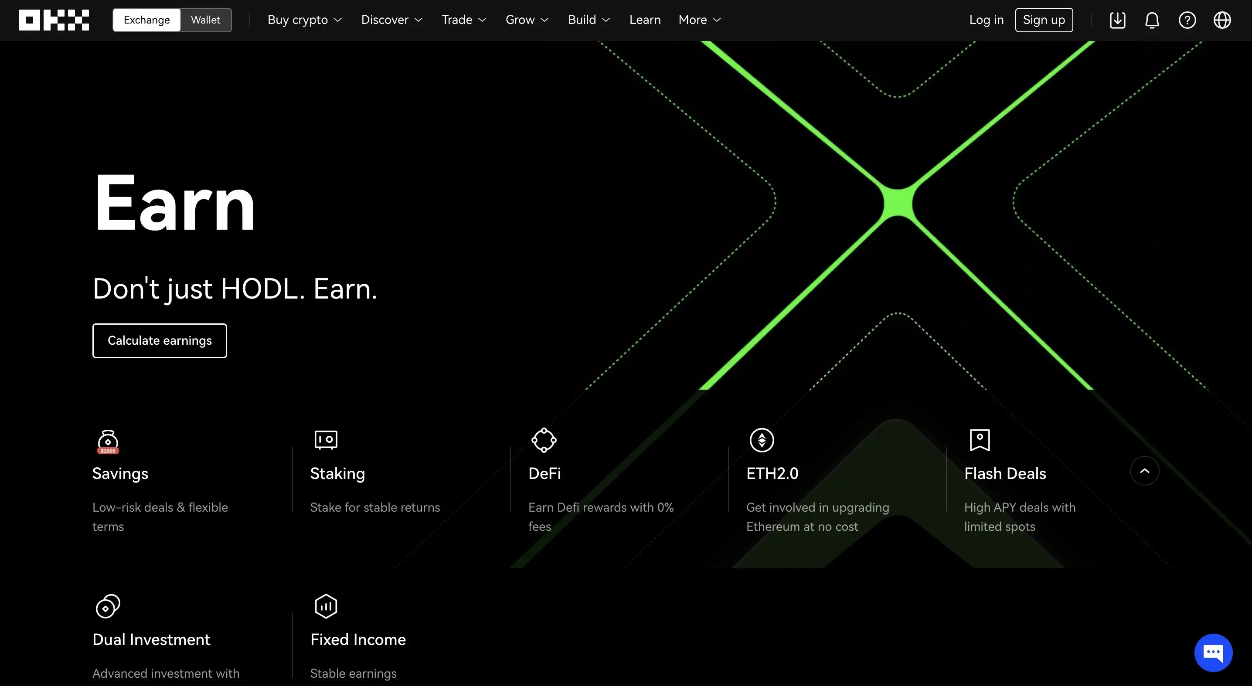1252x686 pixels.
Task: Open the More dropdown menu
Action: click(699, 20)
